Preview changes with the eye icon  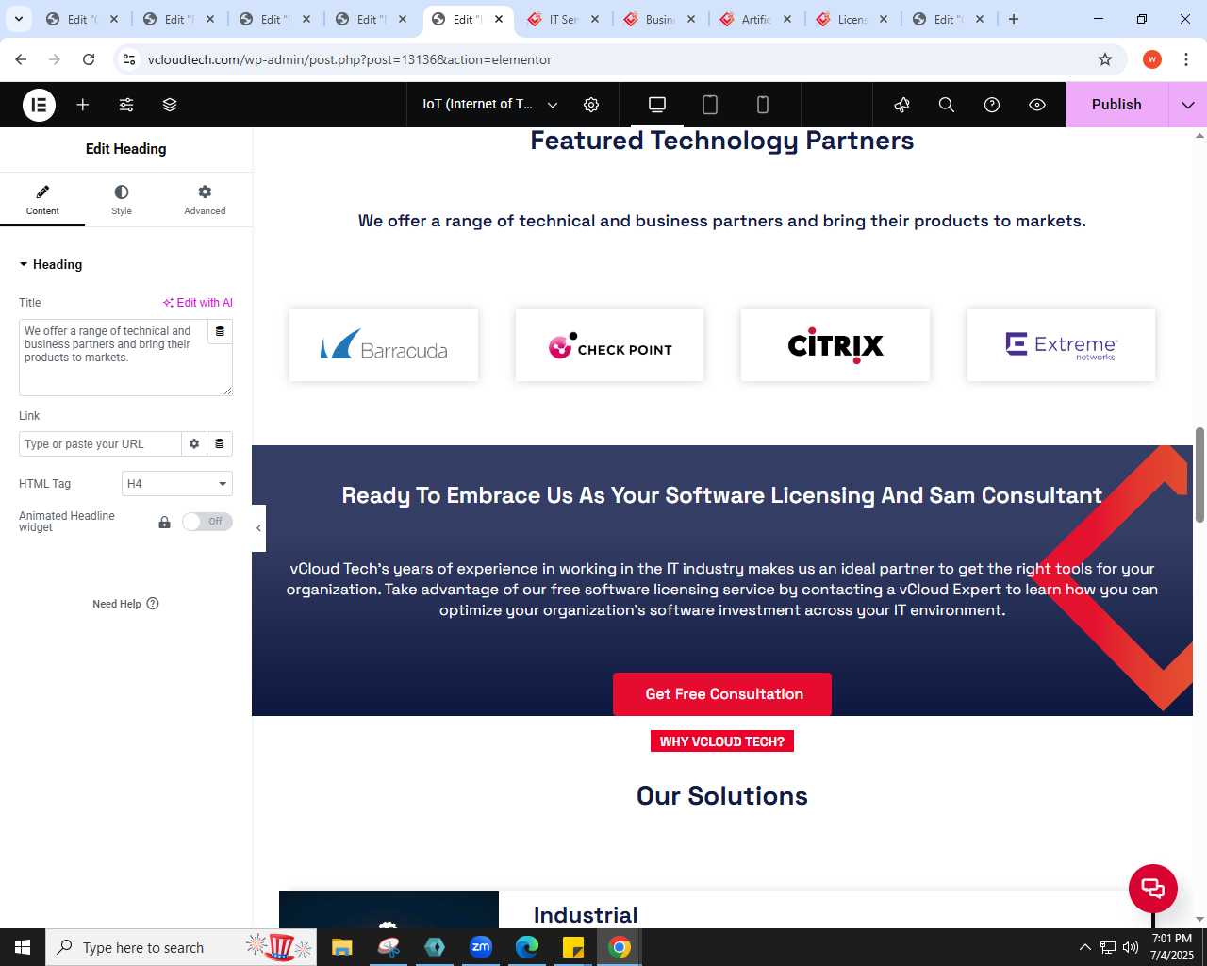pos(1037,105)
